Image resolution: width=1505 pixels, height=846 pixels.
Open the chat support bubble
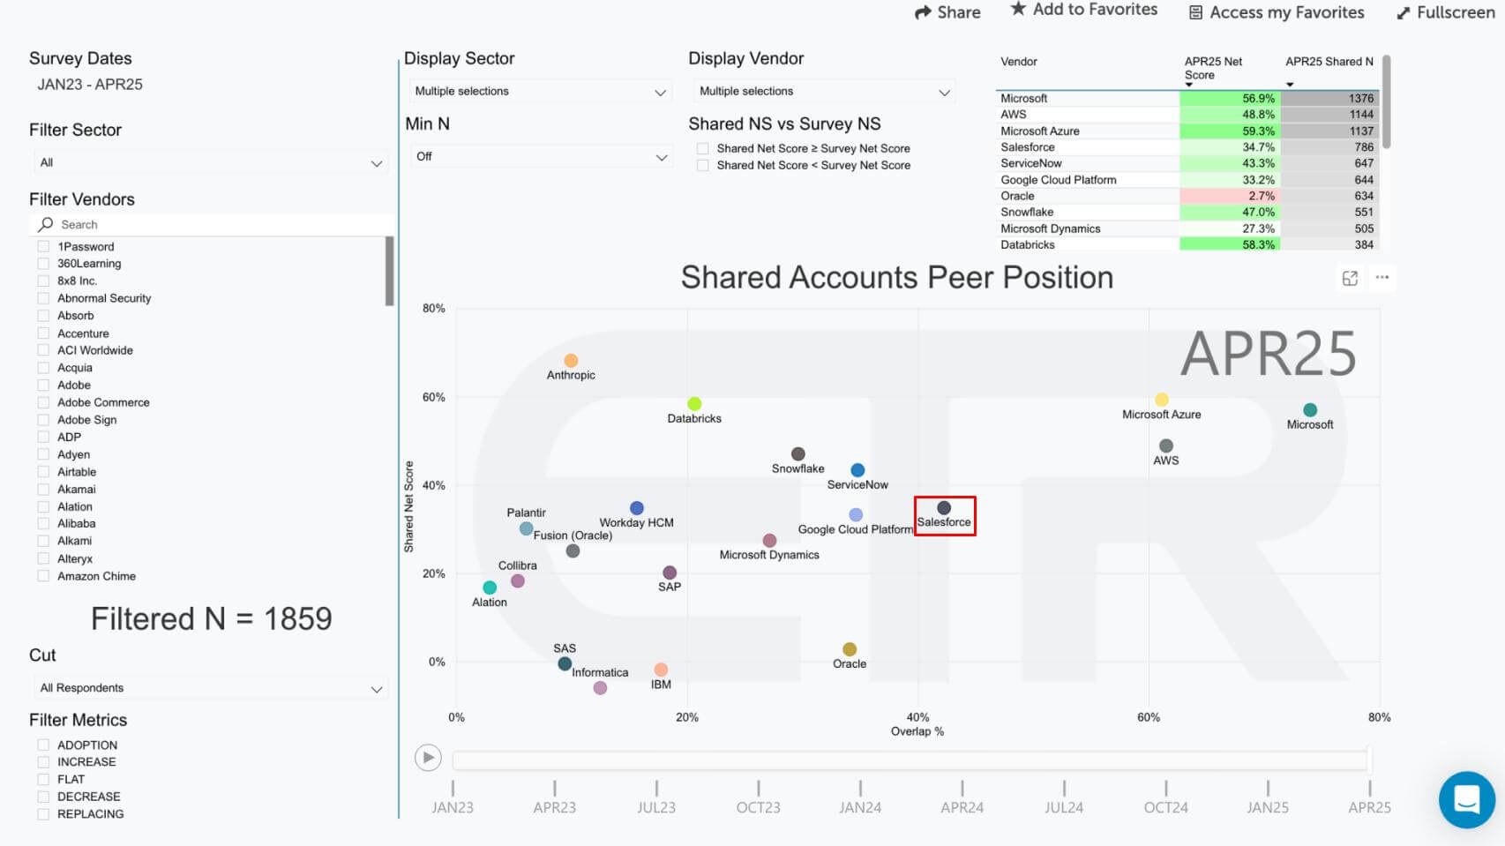coord(1466,800)
